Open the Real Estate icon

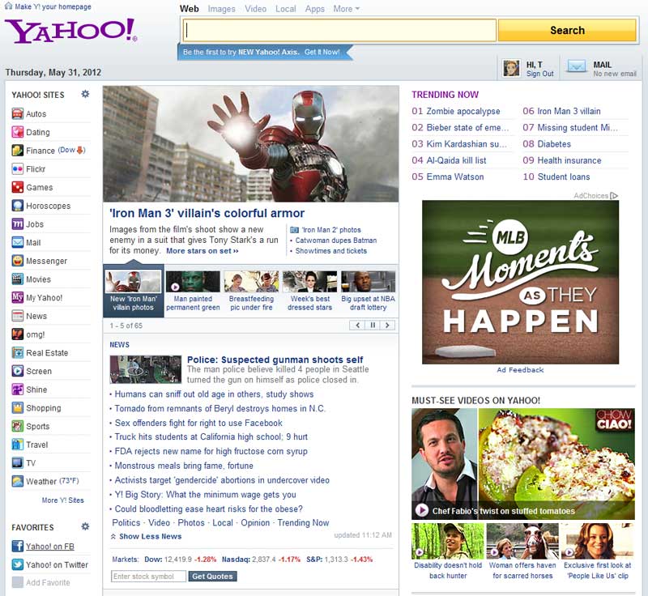click(17, 353)
